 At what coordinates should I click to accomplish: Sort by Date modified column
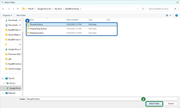click(x=72, y=20)
